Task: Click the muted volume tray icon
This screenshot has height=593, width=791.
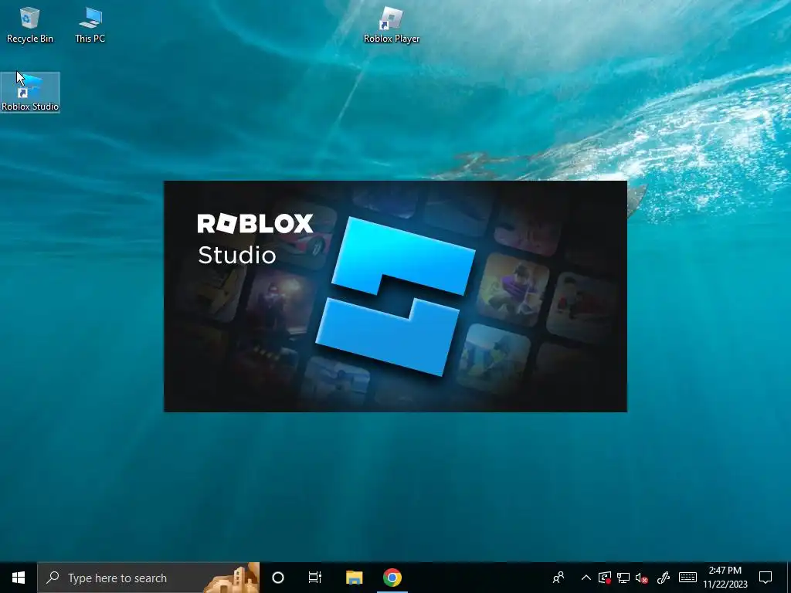Action: coord(642,578)
